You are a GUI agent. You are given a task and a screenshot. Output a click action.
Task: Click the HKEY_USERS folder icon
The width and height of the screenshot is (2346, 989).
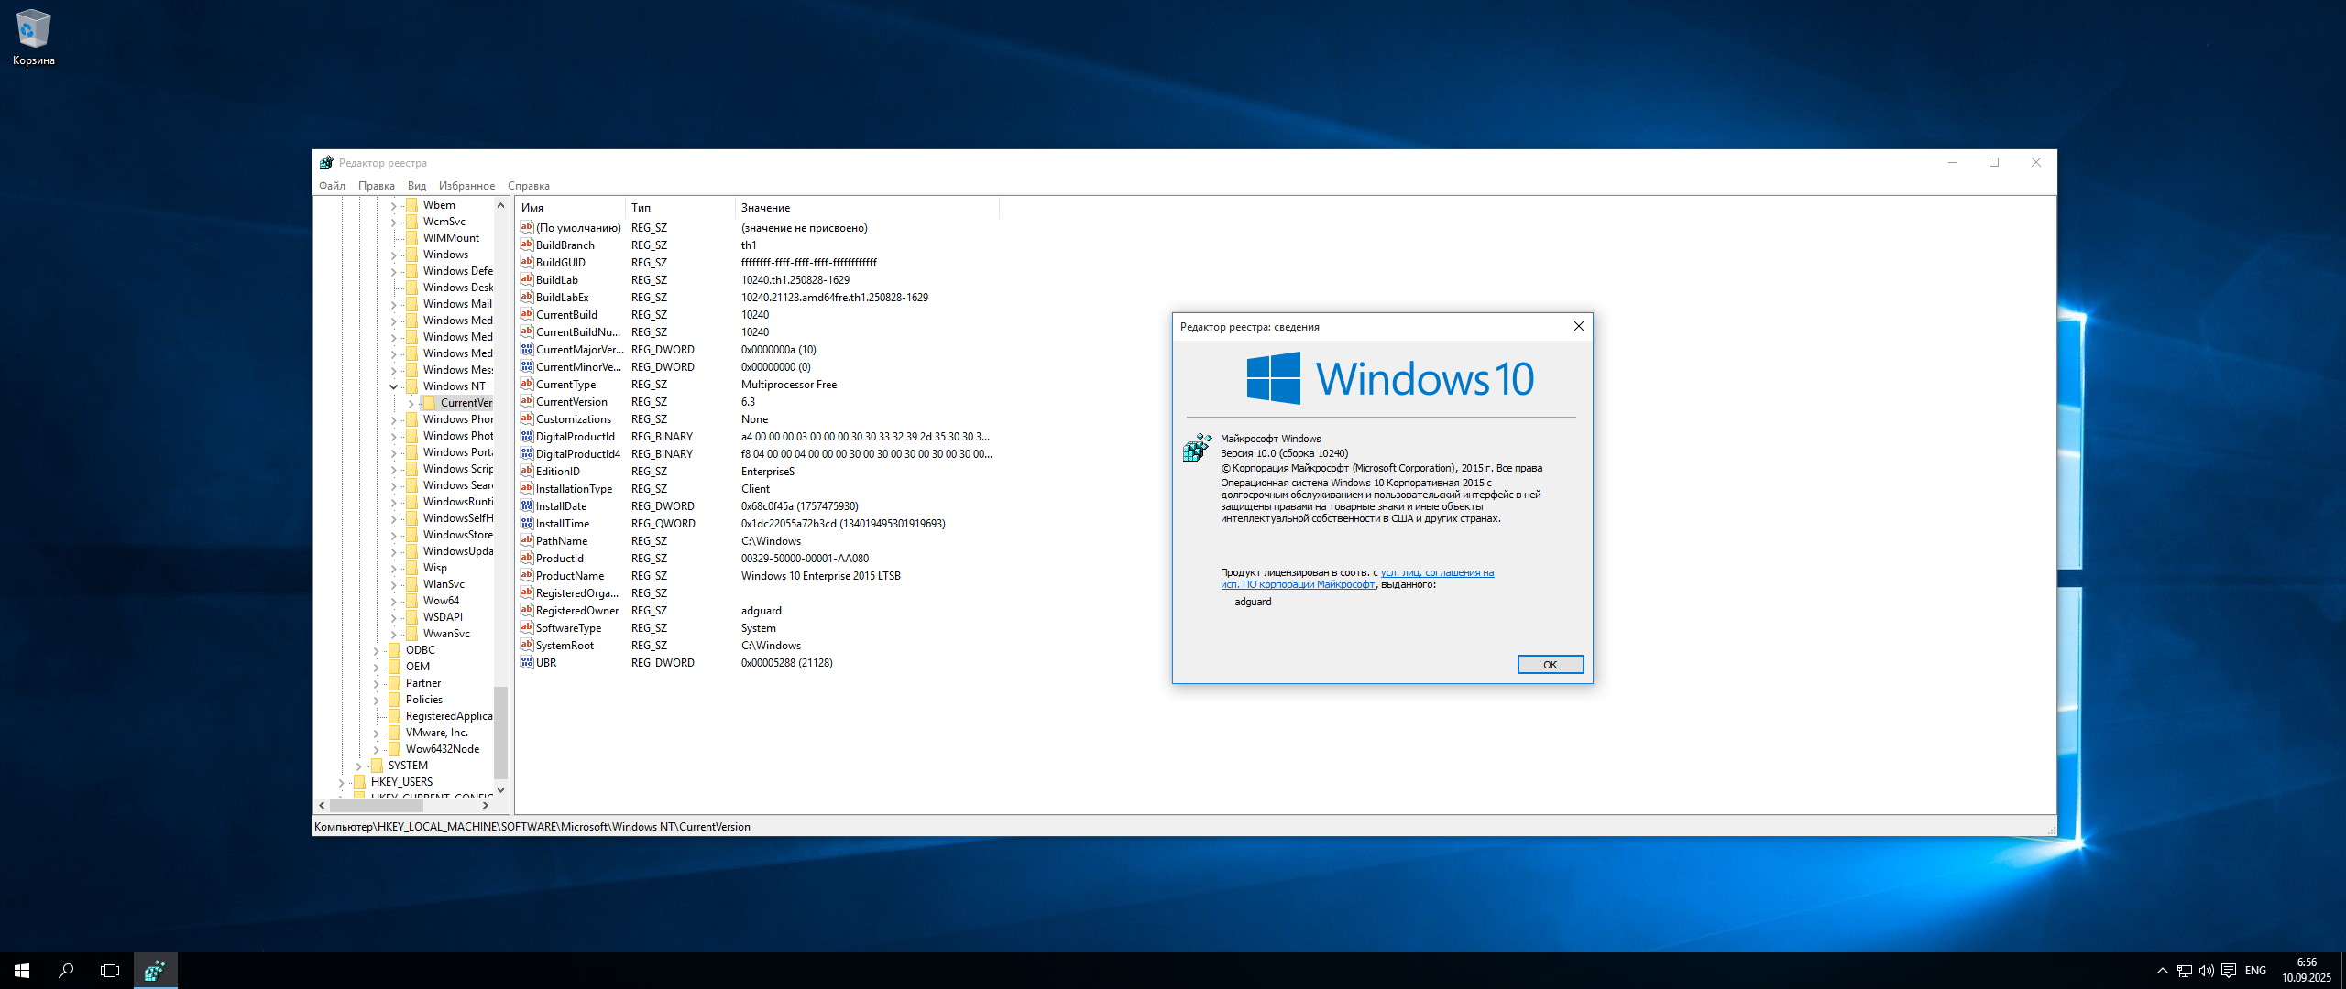tap(359, 782)
